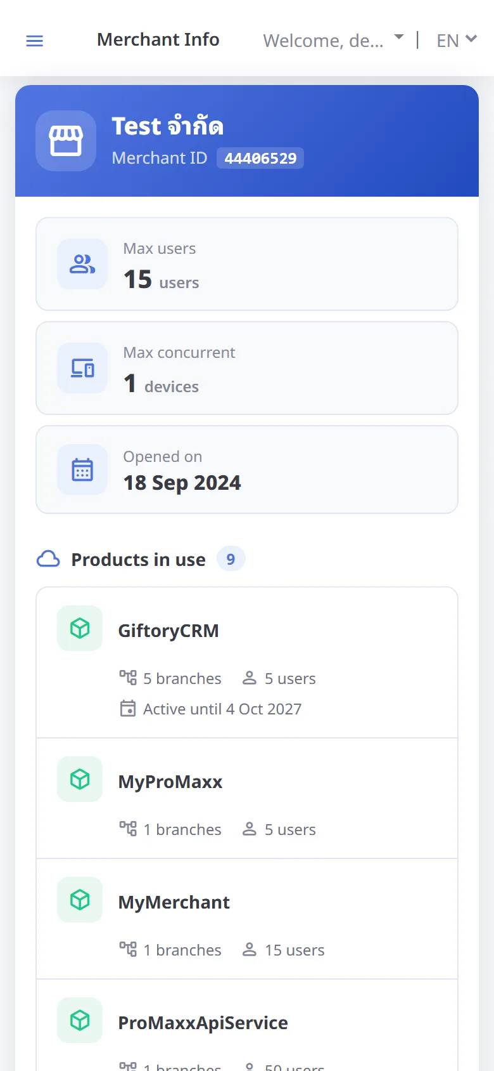This screenshot has height=1071, width=494.
Task: Click the Products in use count badge
Action: point(231,559)
